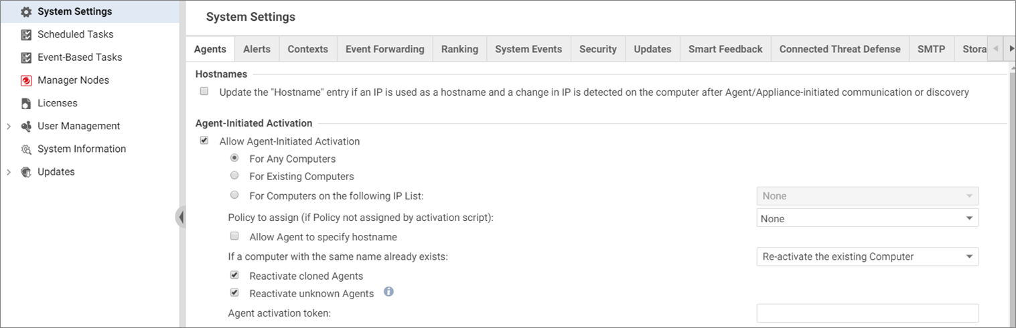
Task: Collapse the sidebar using the splitter handle
Action: click(180, 217)
